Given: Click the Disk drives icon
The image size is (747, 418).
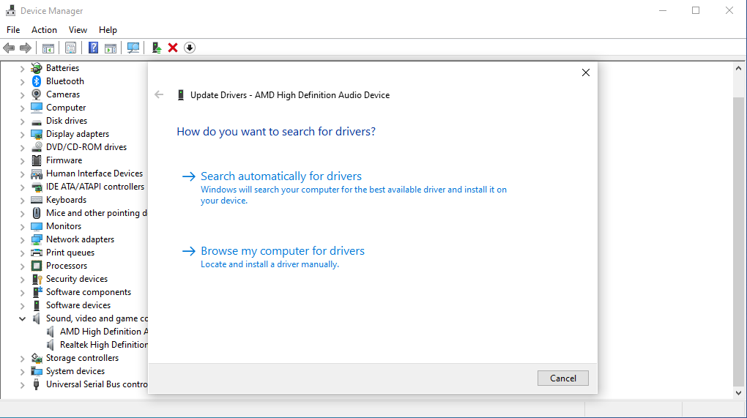Looking at the screenshot, I should click(36, 121).
